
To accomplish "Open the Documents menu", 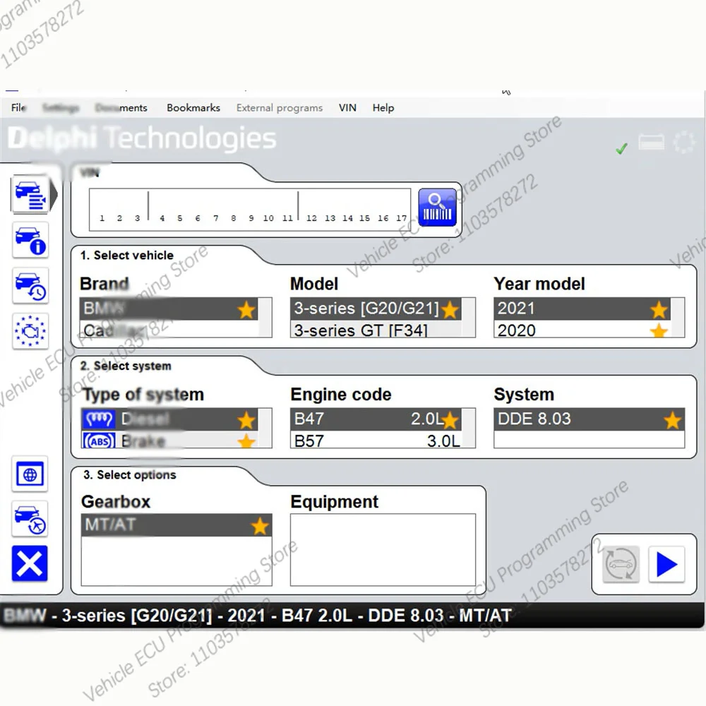I will [x=121, y=107].
